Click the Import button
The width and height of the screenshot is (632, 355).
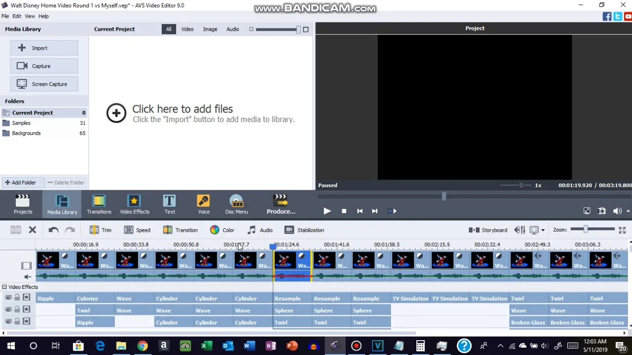44,48
